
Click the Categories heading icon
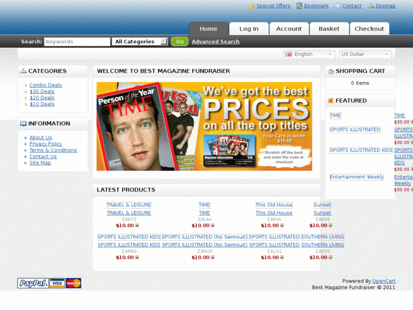click(23, 71)
